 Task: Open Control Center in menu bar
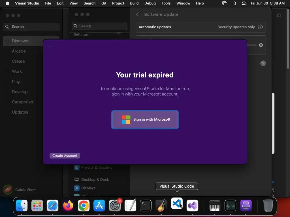(x=244, y=3)
